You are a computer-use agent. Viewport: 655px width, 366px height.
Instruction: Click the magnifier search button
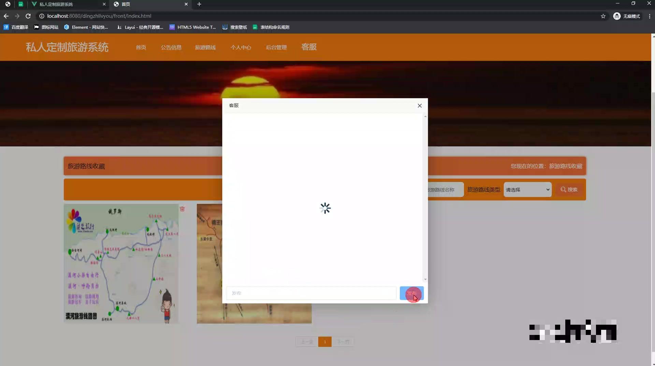tap(569, 189)
